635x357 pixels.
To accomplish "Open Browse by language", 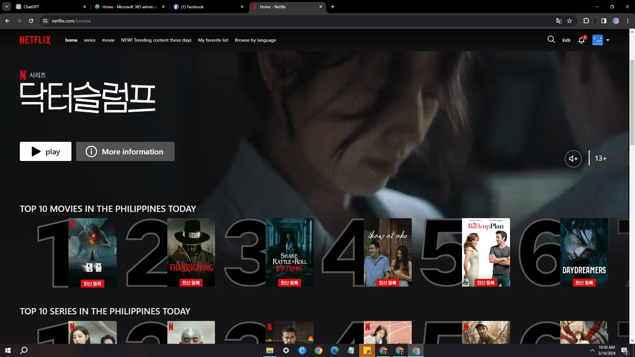I will click(x=255, y=40).
